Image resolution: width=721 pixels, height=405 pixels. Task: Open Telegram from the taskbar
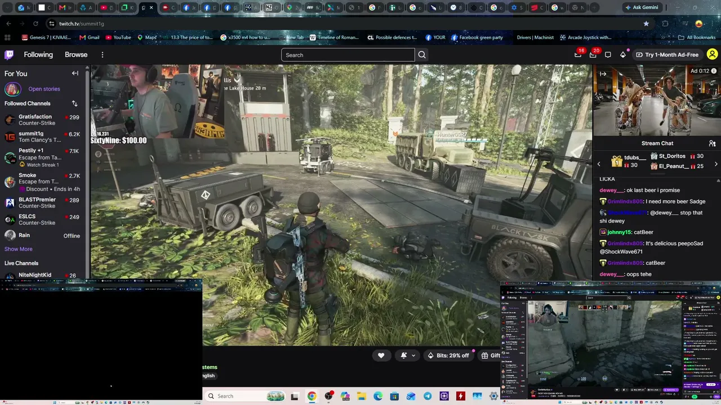[428, 396]
